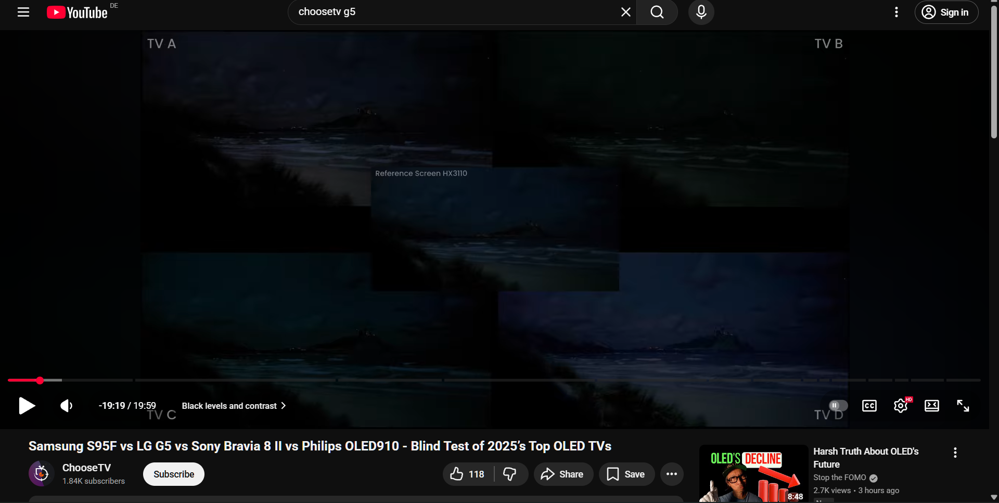The width and height of the screenshot is (999, 503).
Task: Share the video using the Share icon
Action: coord(563,474)
